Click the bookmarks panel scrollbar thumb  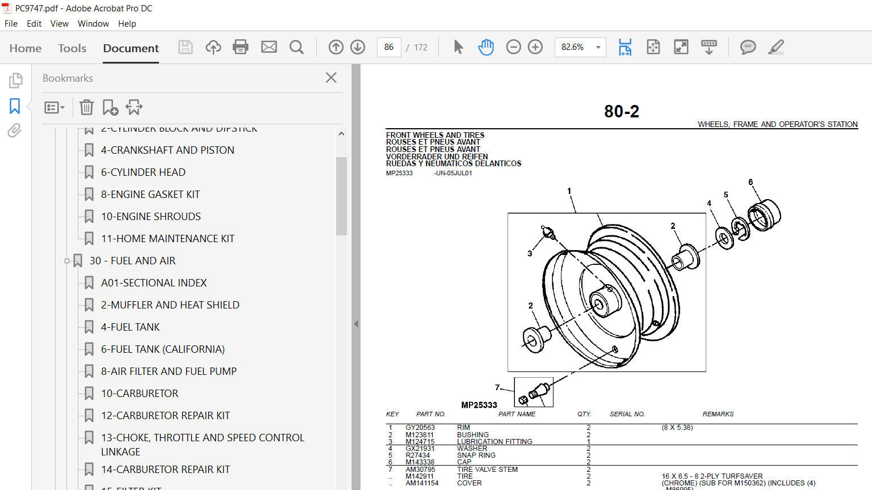coord(341,196)
